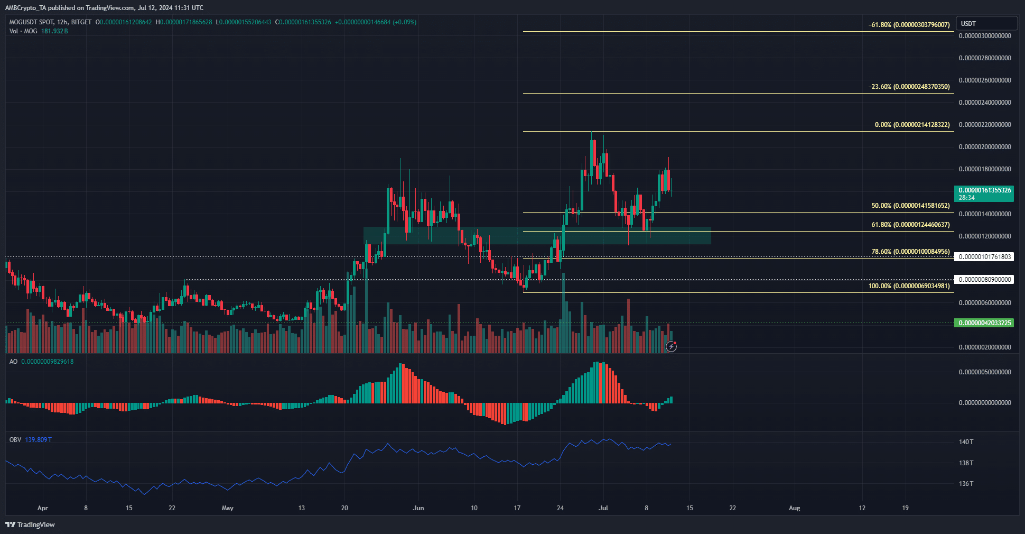This screenshot has width=1025, height=534.
Task: Click the OBV 139.809T indicator label
Action: [x=31, y=440]
